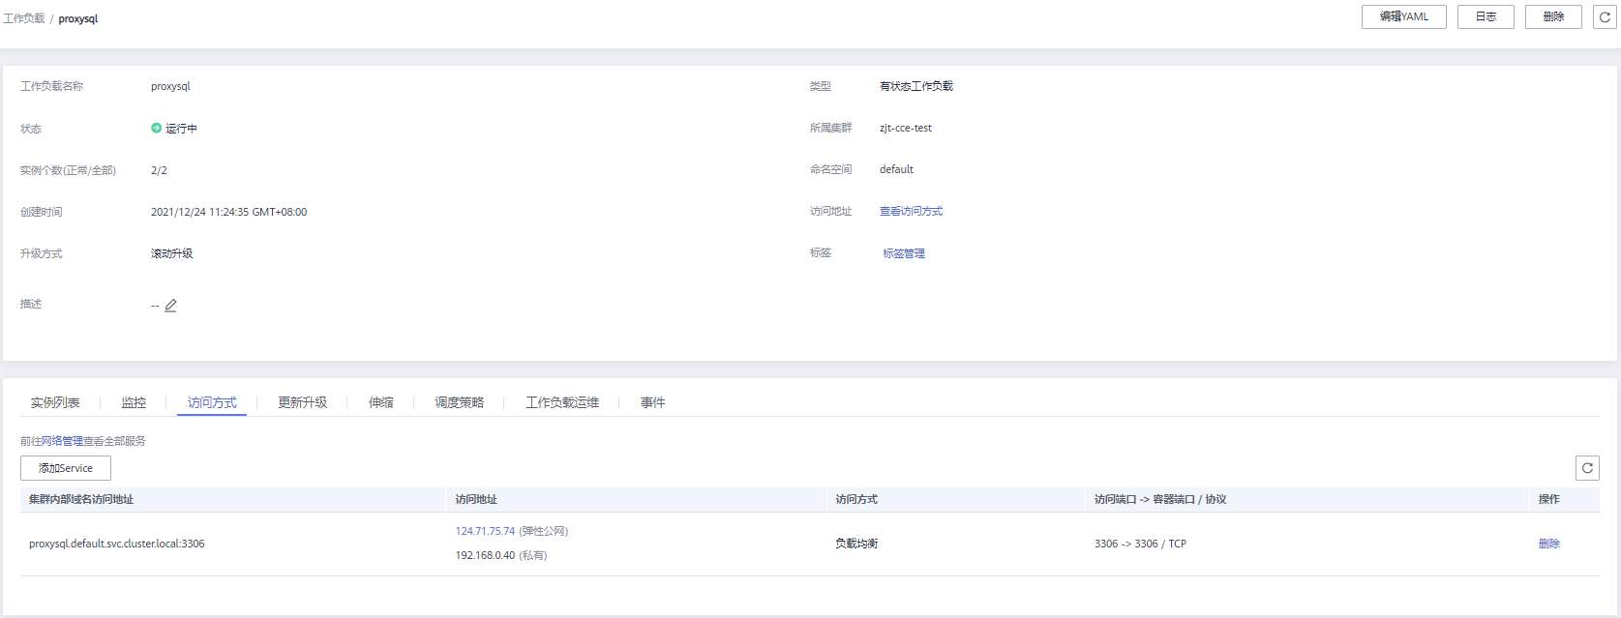The image size is (1621, 618).
Task: Open elastic IP 124.71.75.74 link
Action: tap(485, 531)
